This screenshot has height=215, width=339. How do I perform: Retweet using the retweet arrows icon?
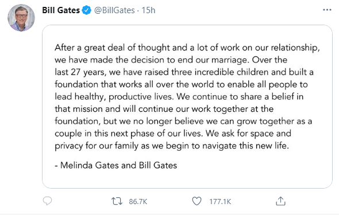point(117,201)
